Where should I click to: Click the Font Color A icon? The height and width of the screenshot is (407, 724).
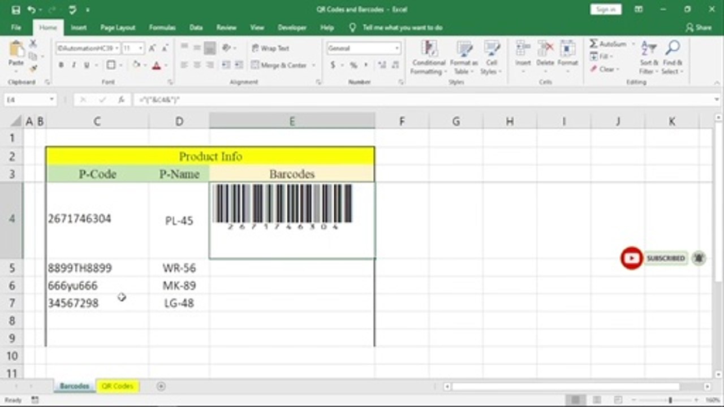pyautogui.click(x=157, y=65)
